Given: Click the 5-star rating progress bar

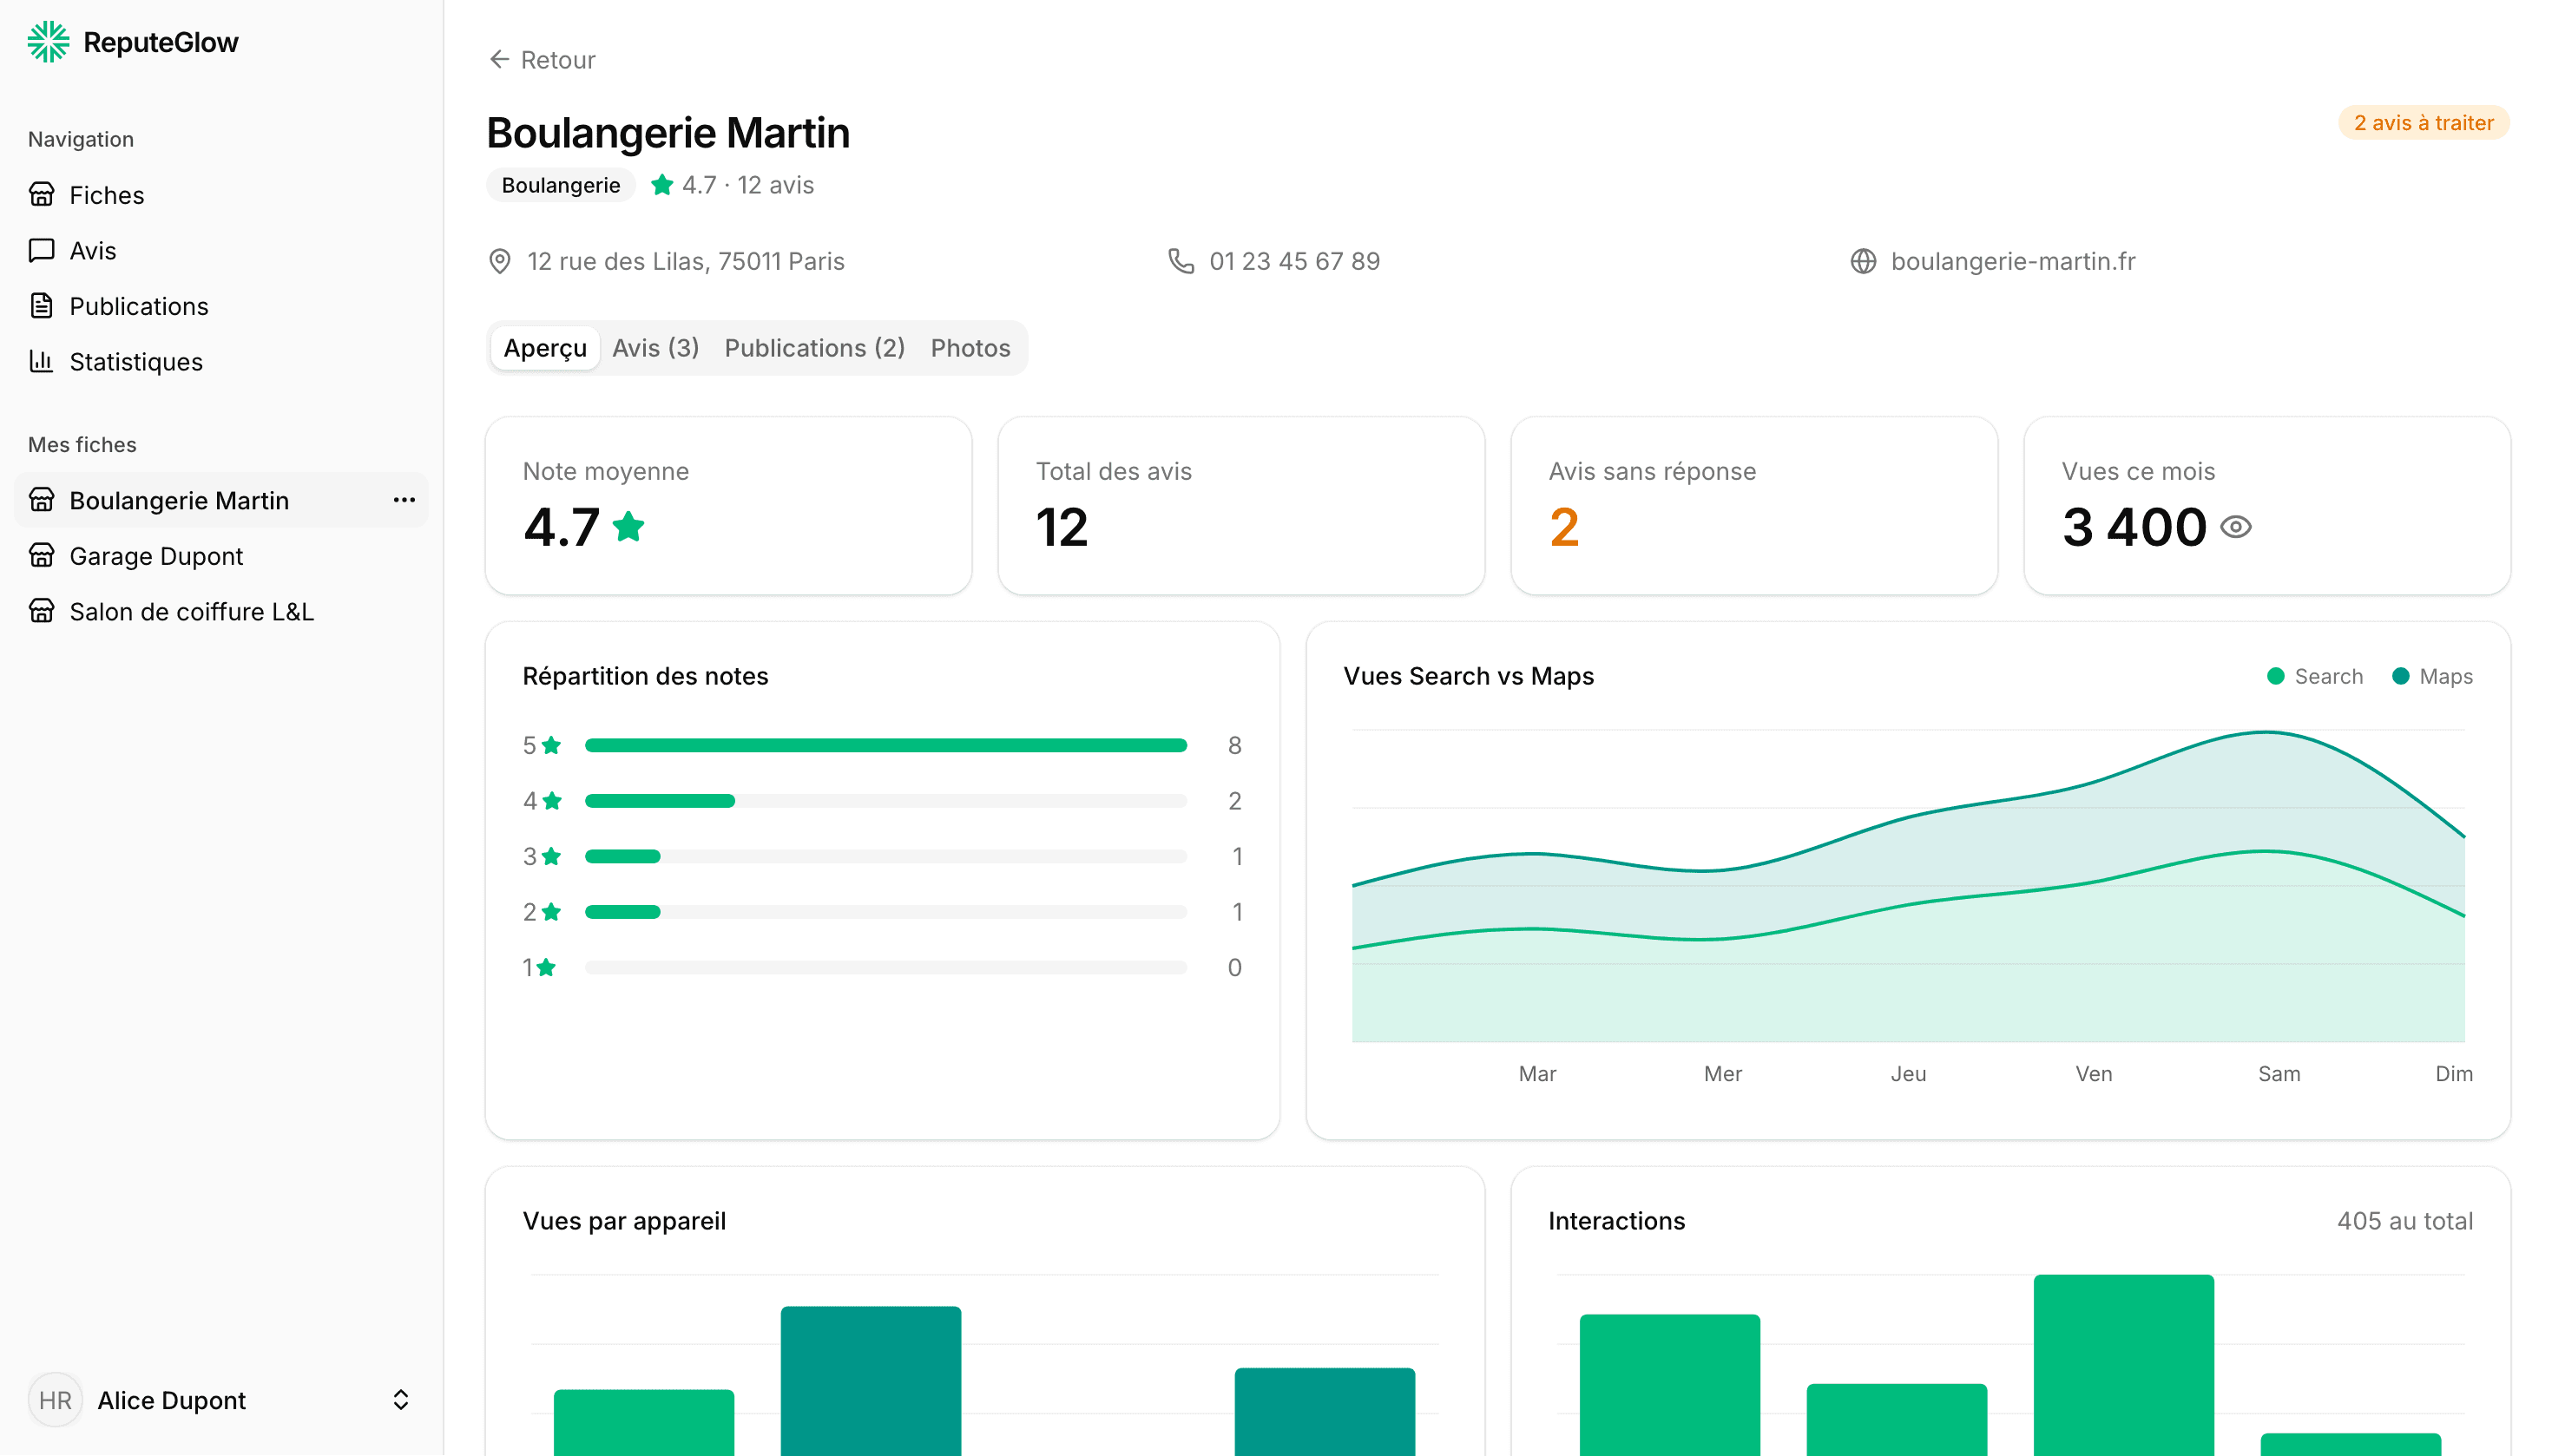Looking at the screenshot, I should (885, 745).
